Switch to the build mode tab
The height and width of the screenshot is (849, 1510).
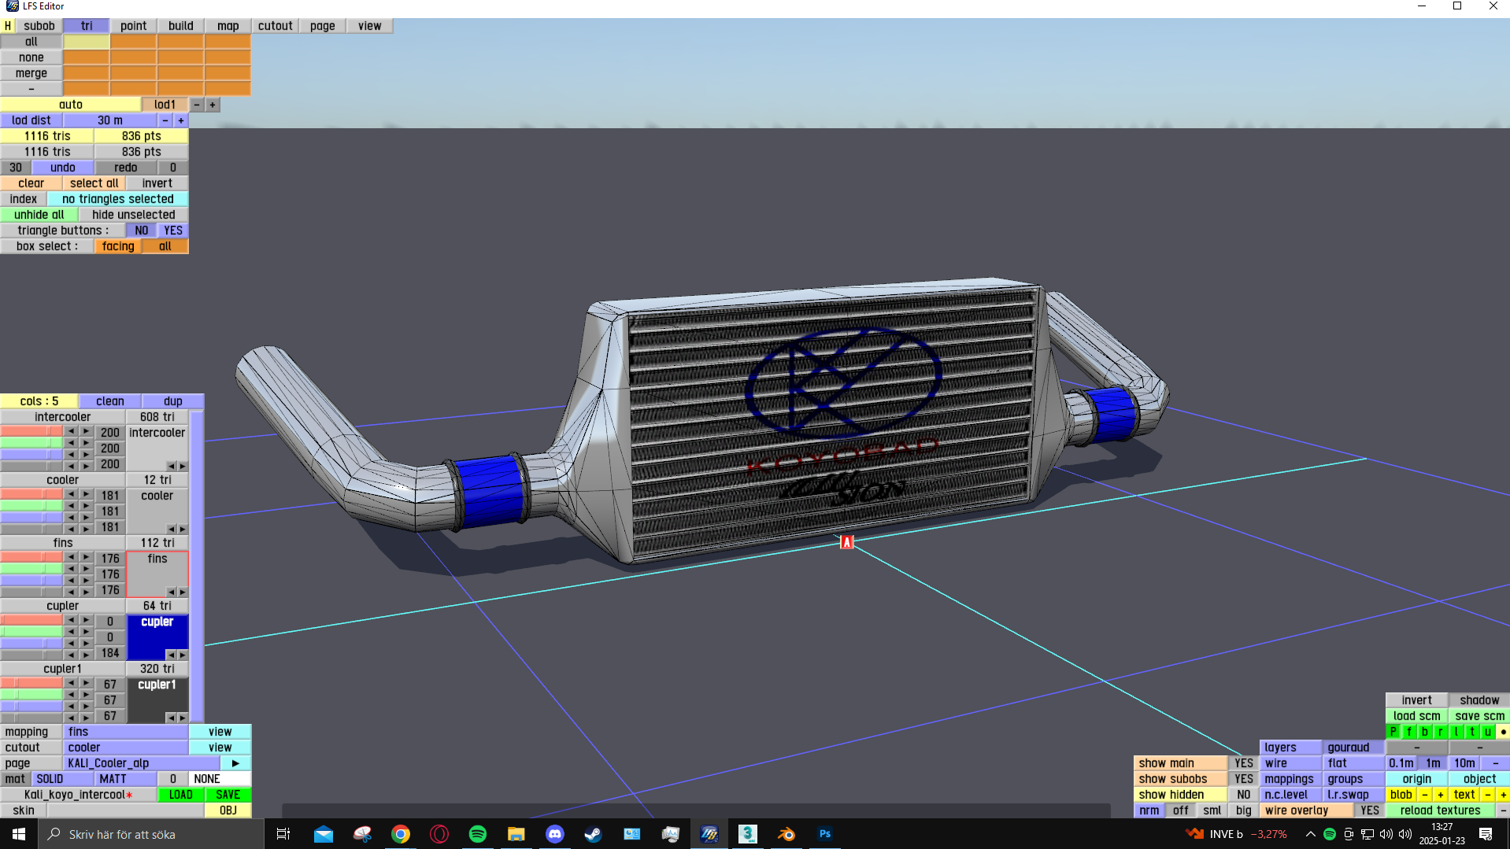point(181,26)
